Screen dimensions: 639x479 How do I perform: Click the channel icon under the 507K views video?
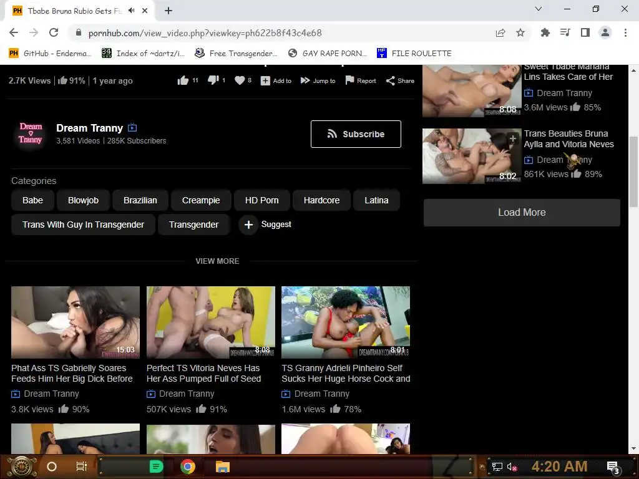click(x=151, y=394)
